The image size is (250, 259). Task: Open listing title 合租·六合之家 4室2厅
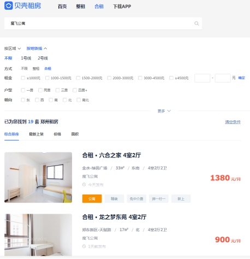tap(111, 155)
